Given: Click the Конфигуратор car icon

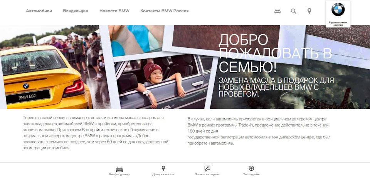Looking at the screenshot, I should 119,169.
